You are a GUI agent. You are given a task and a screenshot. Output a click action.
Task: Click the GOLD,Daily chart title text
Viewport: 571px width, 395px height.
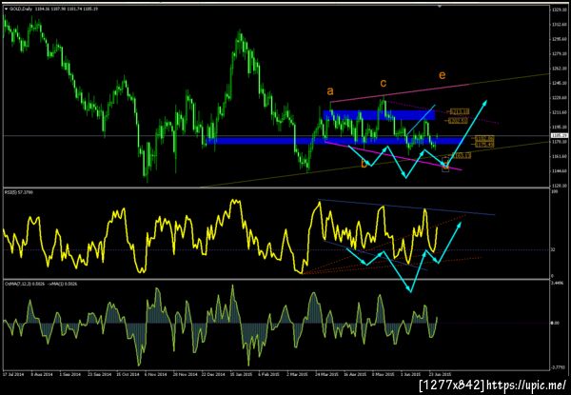20,9
